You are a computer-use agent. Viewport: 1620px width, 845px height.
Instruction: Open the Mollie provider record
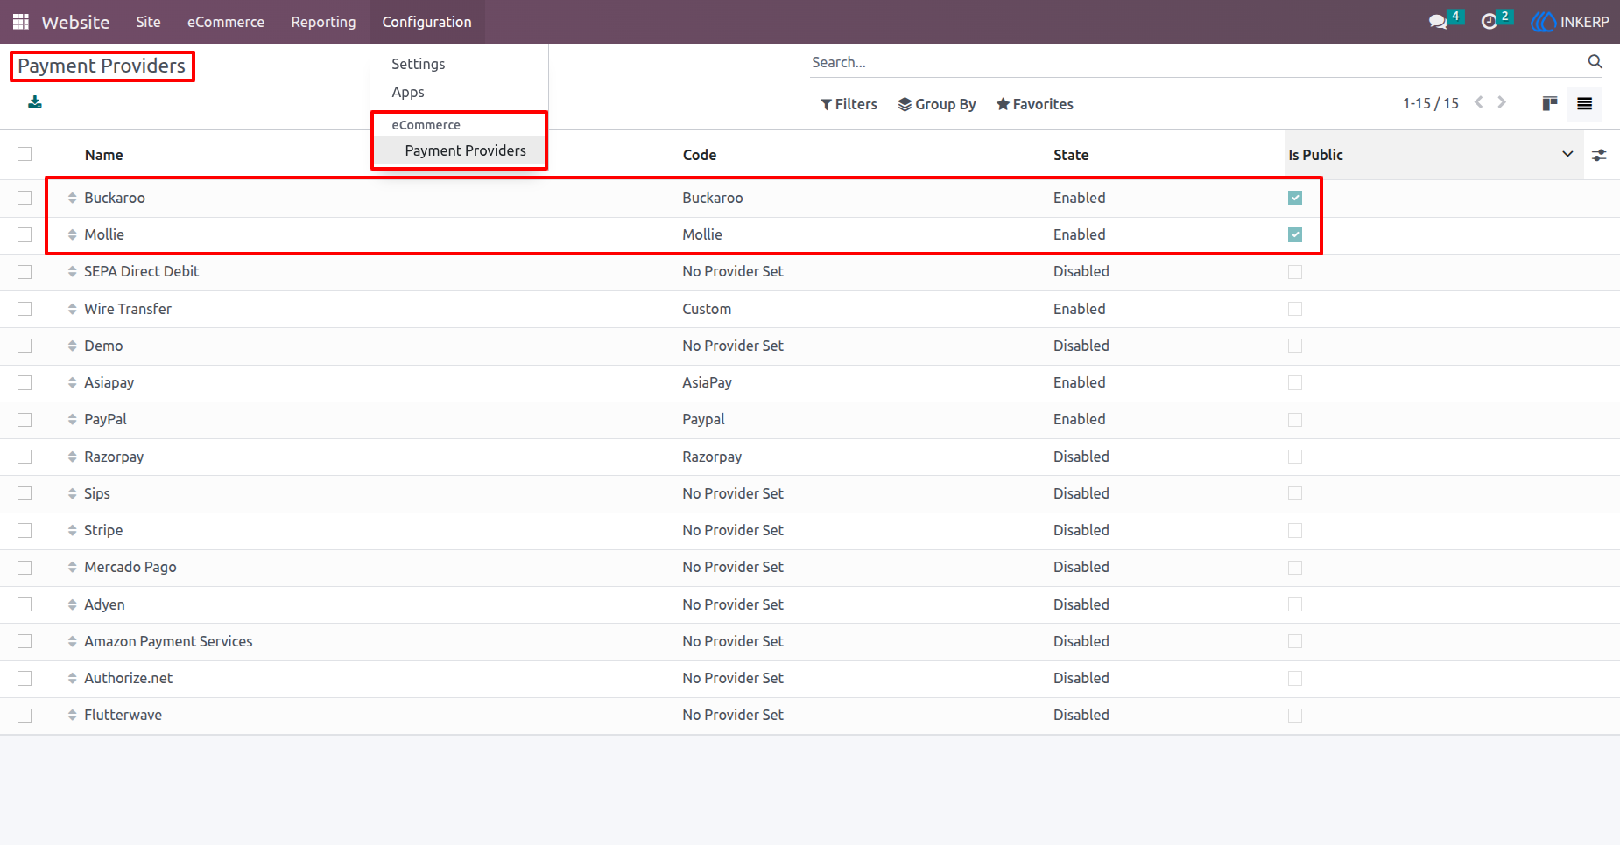pos(104,234)
